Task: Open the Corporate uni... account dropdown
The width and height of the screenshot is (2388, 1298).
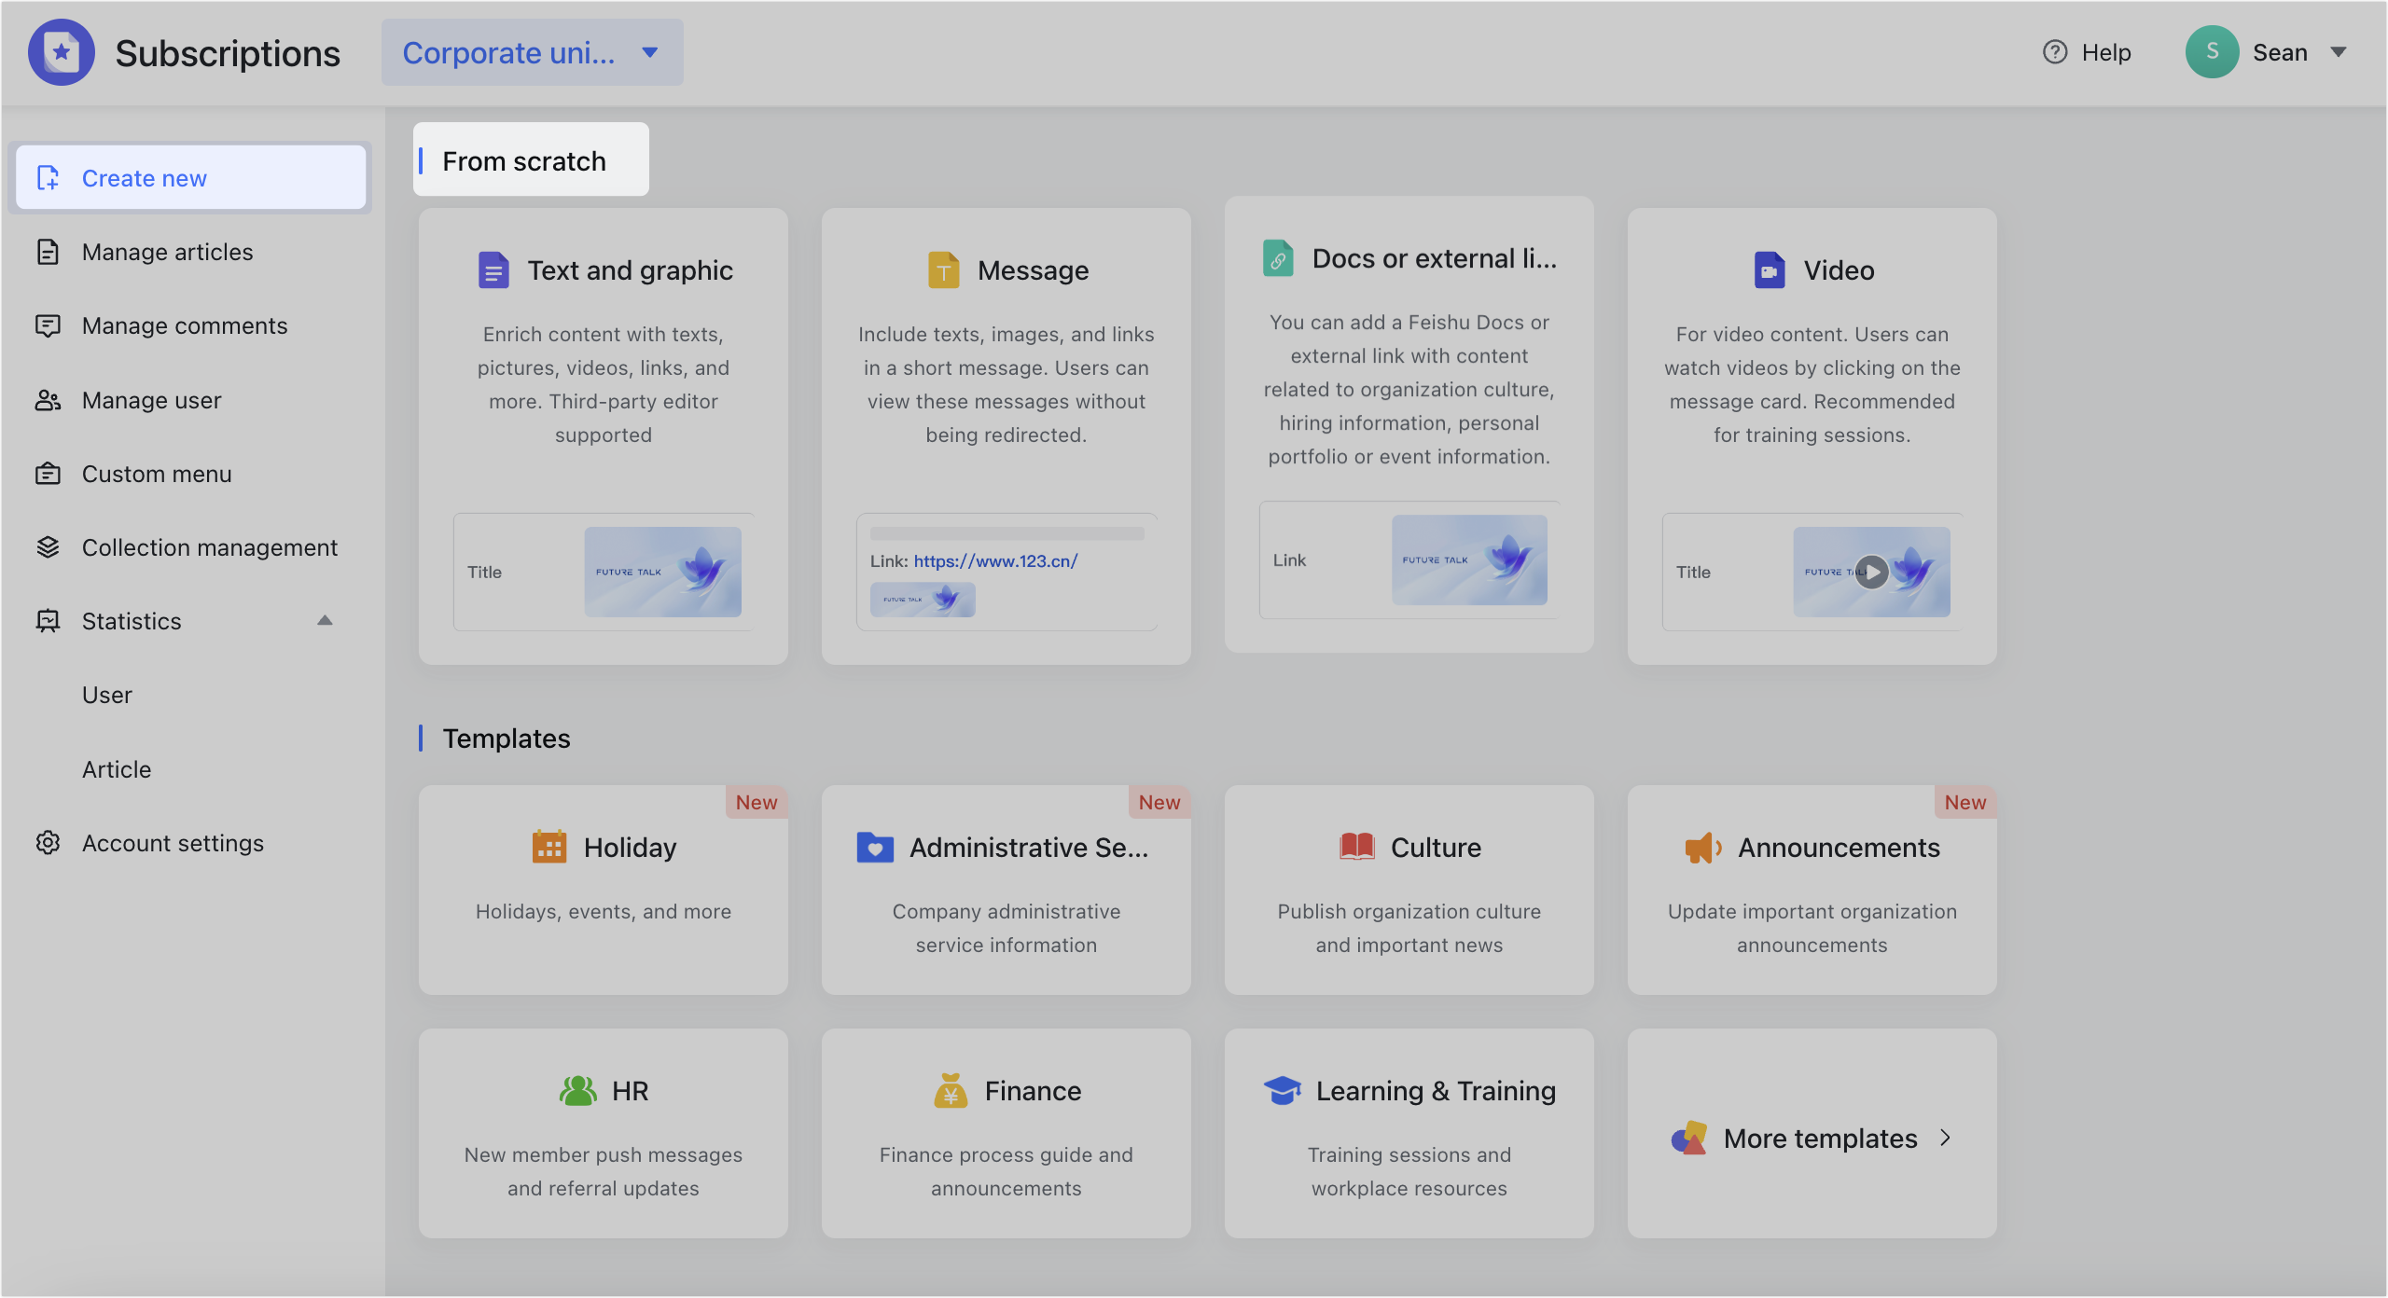Action: click(532, 52)
